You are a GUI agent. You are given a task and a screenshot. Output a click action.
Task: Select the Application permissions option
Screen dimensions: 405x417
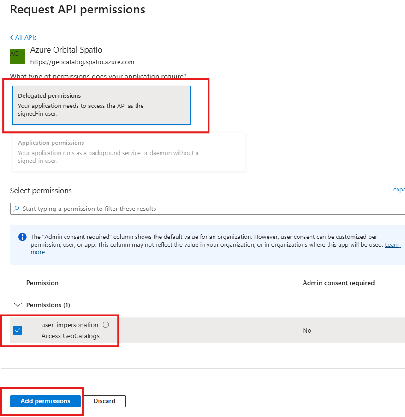click(x=129, y=152)
